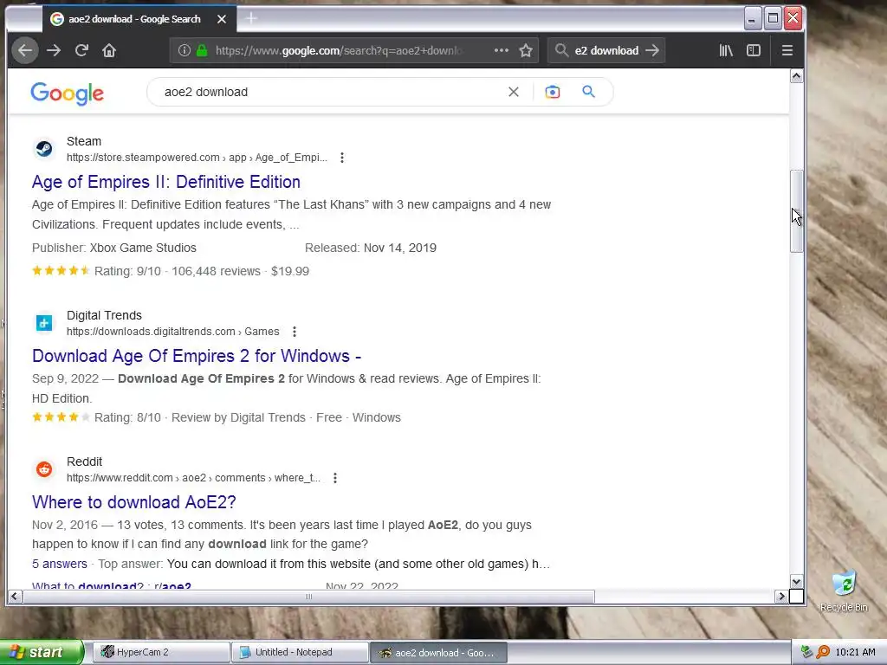This screenshot has height=665, width=887.
Task: Click the Steam favicon
Action: click(44, 149)
